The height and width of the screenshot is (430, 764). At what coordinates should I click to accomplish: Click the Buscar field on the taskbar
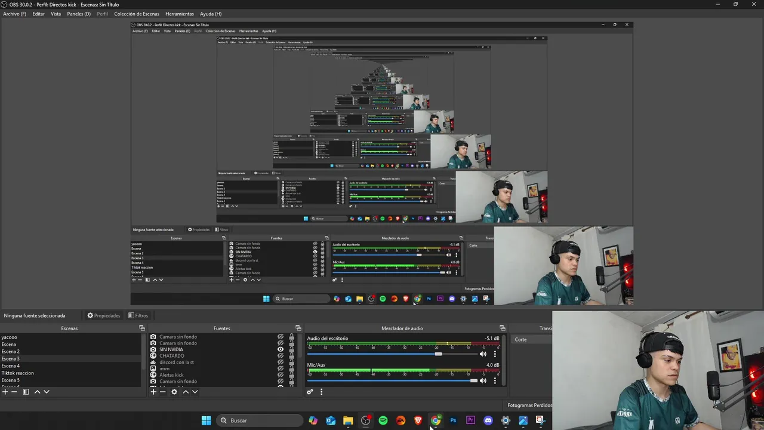point(260,420)
